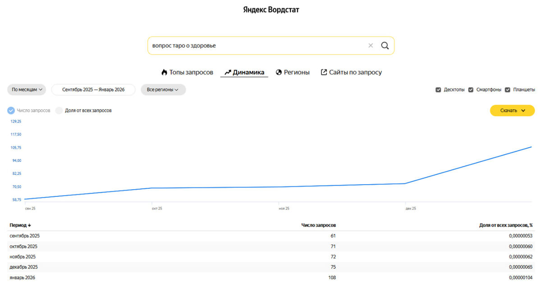Open the date range Сентябрь 2025 — Январь 2026
This screenshot has height=291, width=541.
(x=93, y=90)
